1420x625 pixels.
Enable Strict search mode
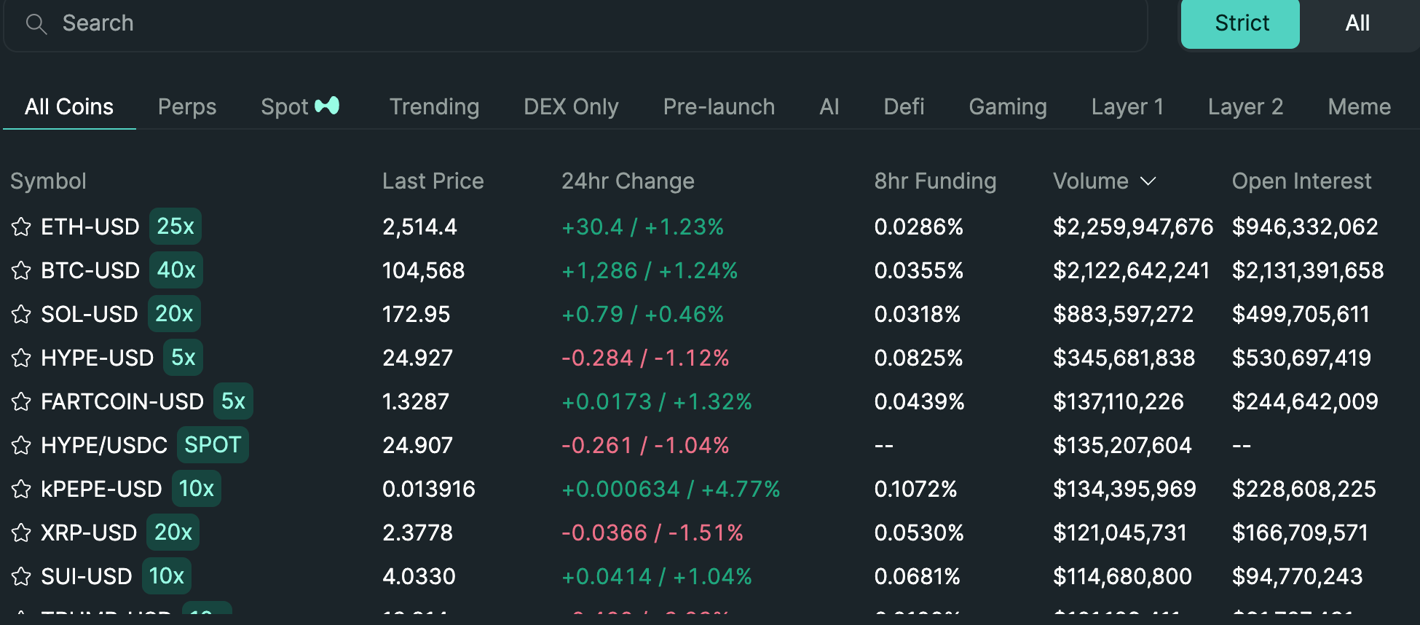[x=1240, y=23]
